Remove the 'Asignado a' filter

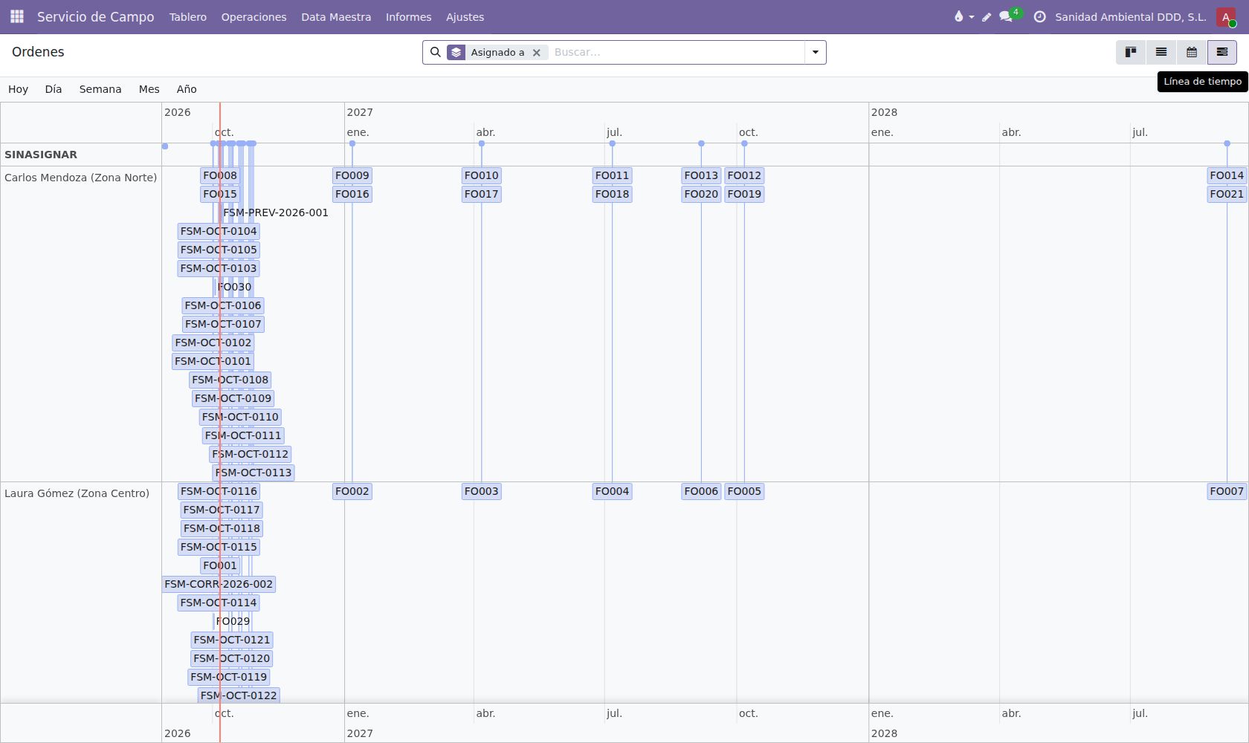[536, 53]
